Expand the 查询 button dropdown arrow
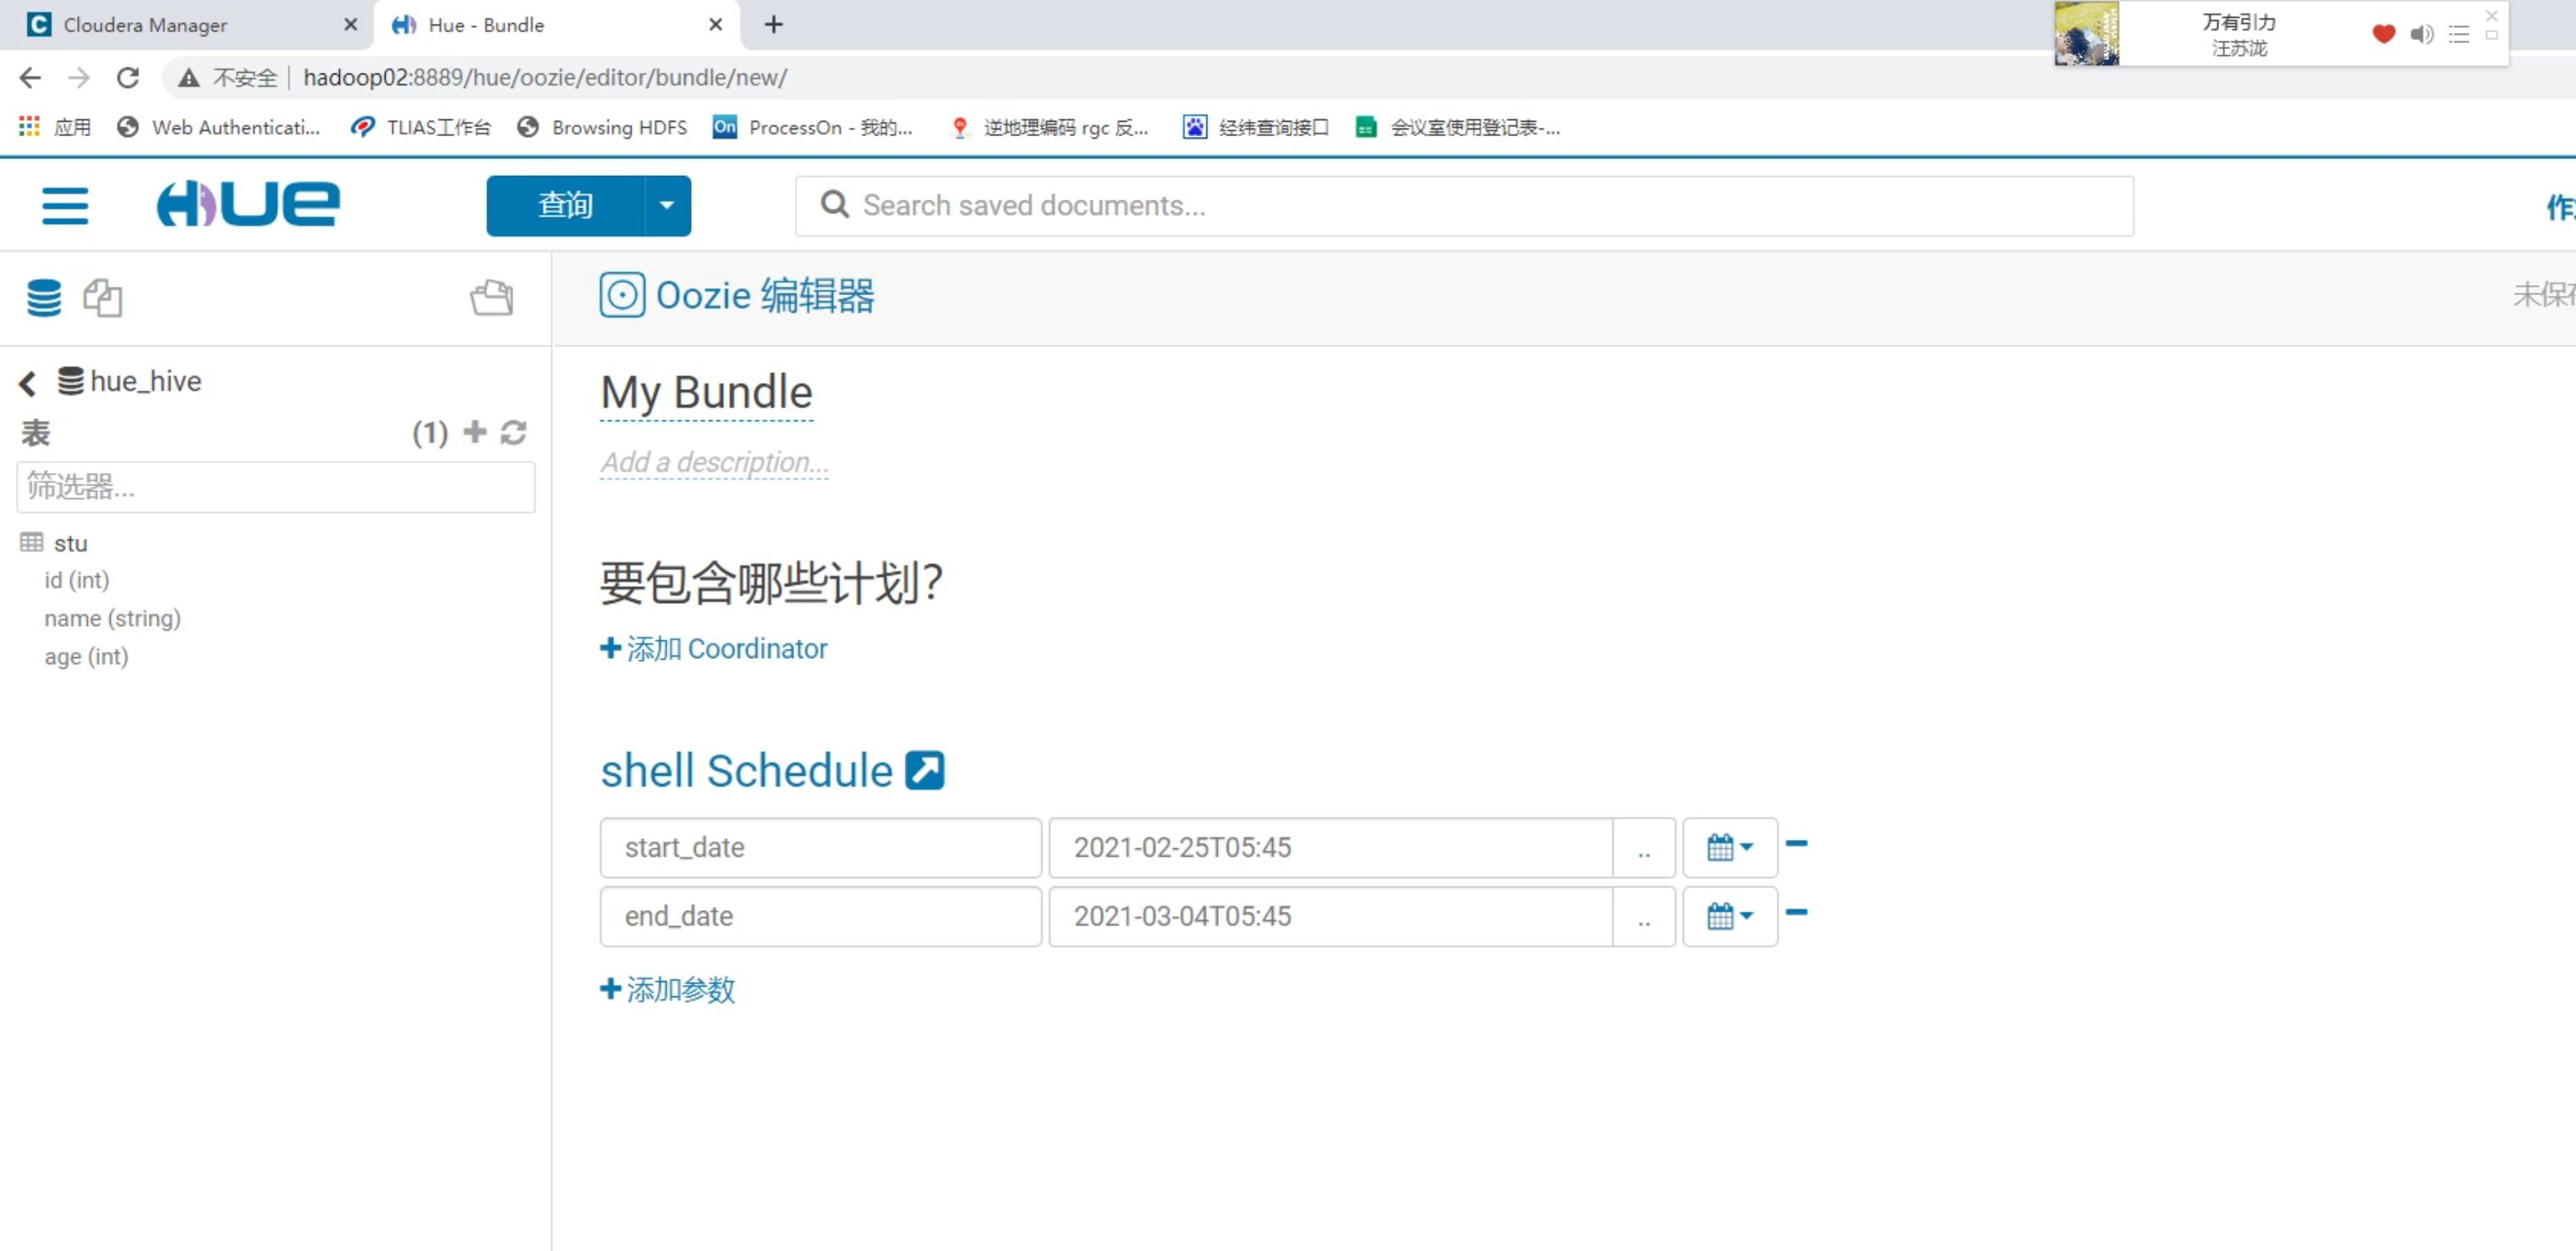This screenshot has width=2576, height=1251. click(667, 206)
